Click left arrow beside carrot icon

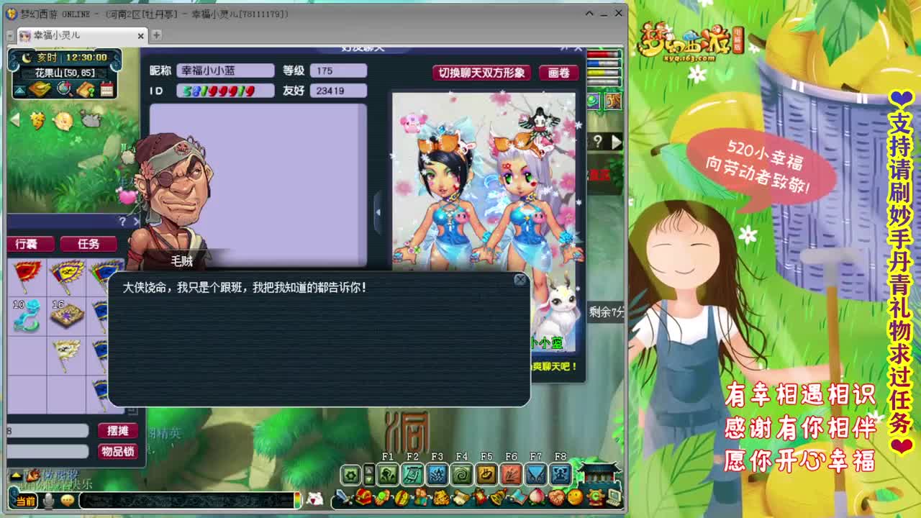[14, 120]
